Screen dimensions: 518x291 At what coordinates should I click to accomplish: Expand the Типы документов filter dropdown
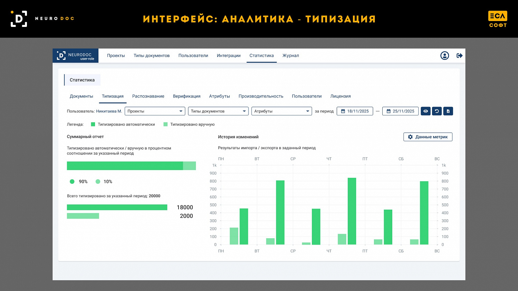pyautogui.click(x=218, y=111)
